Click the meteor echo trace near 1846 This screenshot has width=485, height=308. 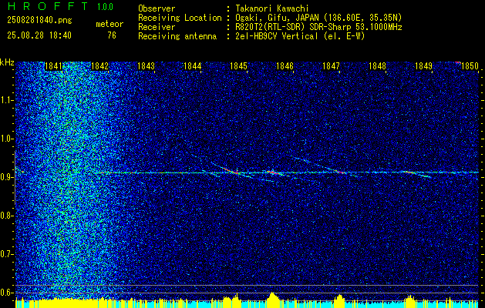272,172
